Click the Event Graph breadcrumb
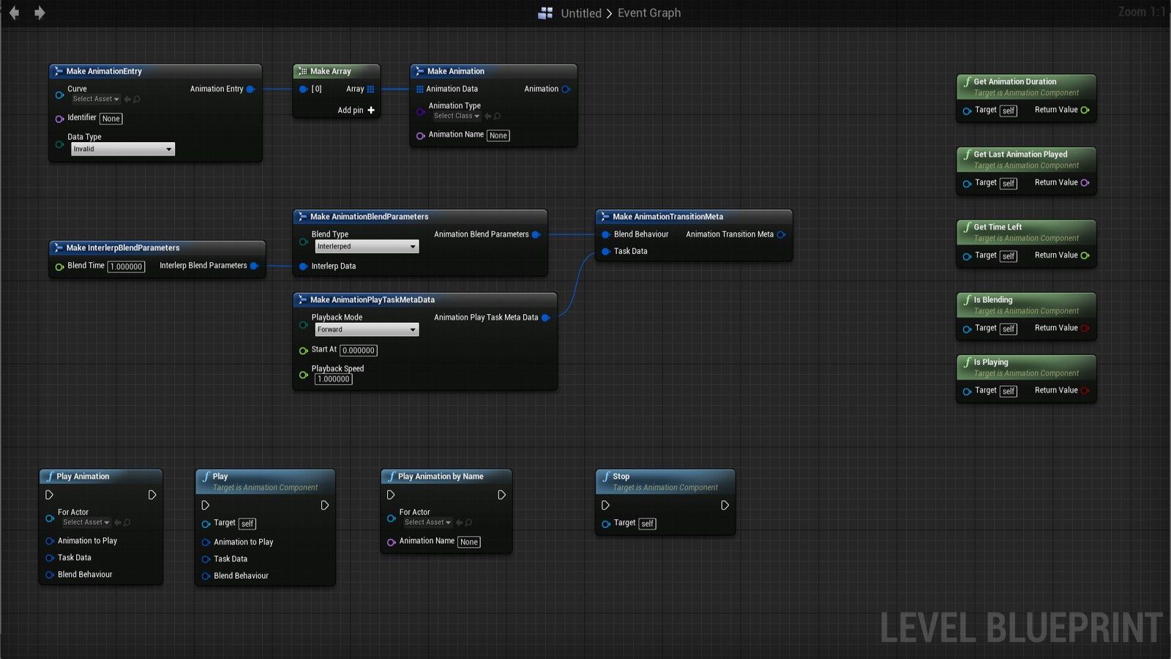1171x659 pixels. [648, 12]
